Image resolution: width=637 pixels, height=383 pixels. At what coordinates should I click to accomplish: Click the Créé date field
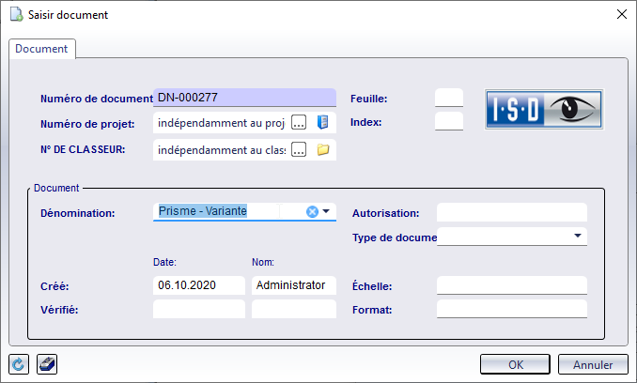pyautogui.click(x=198, y=285)
